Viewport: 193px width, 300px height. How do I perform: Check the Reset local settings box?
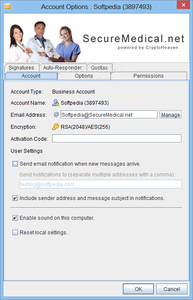15,232
